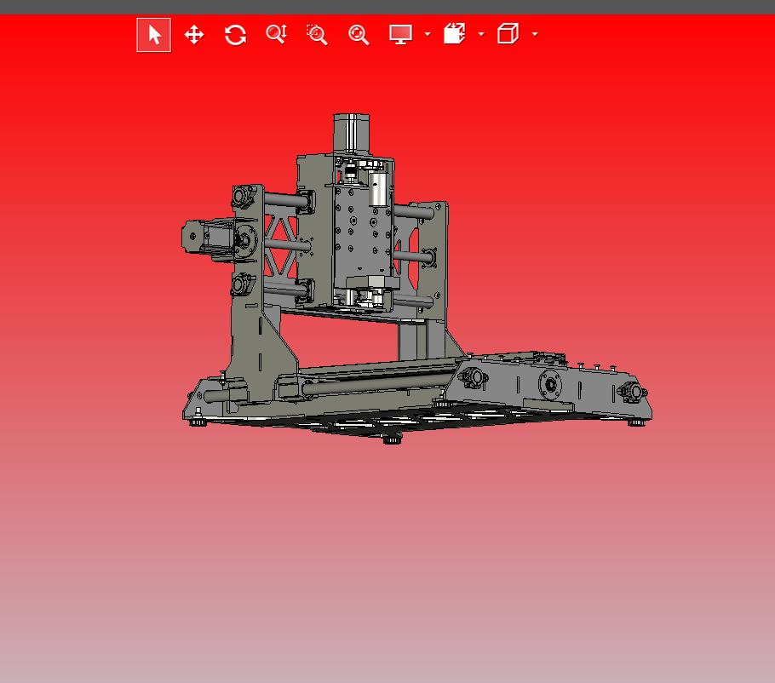The image size is (775, 683).
Task: Choose the Rotate view tool
Action: point(235,35)
